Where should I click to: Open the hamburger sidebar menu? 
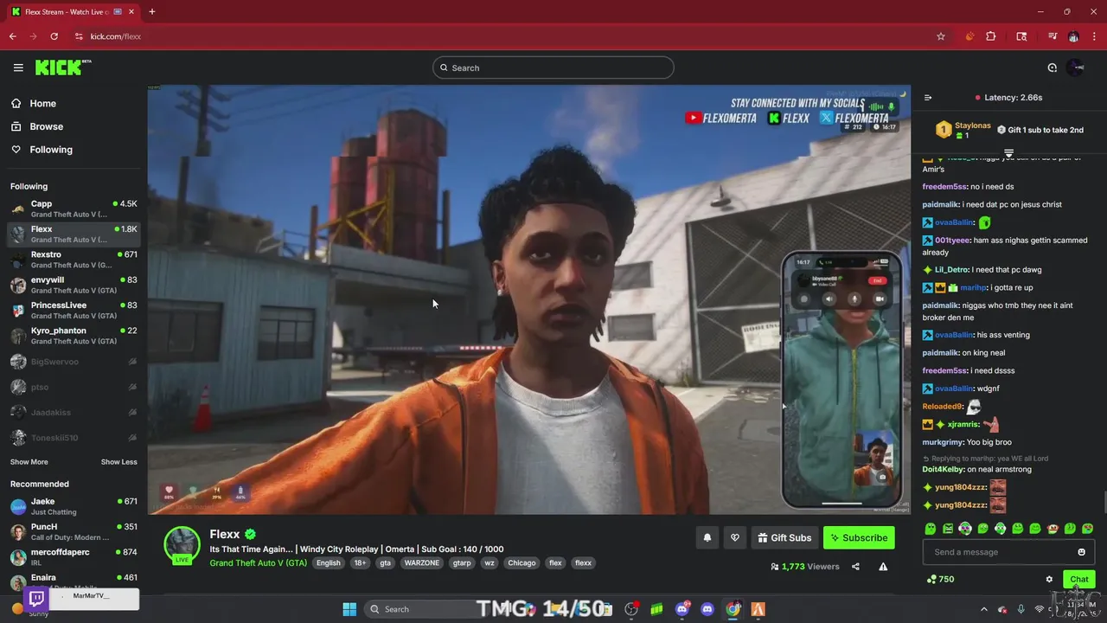coord(18,67)
